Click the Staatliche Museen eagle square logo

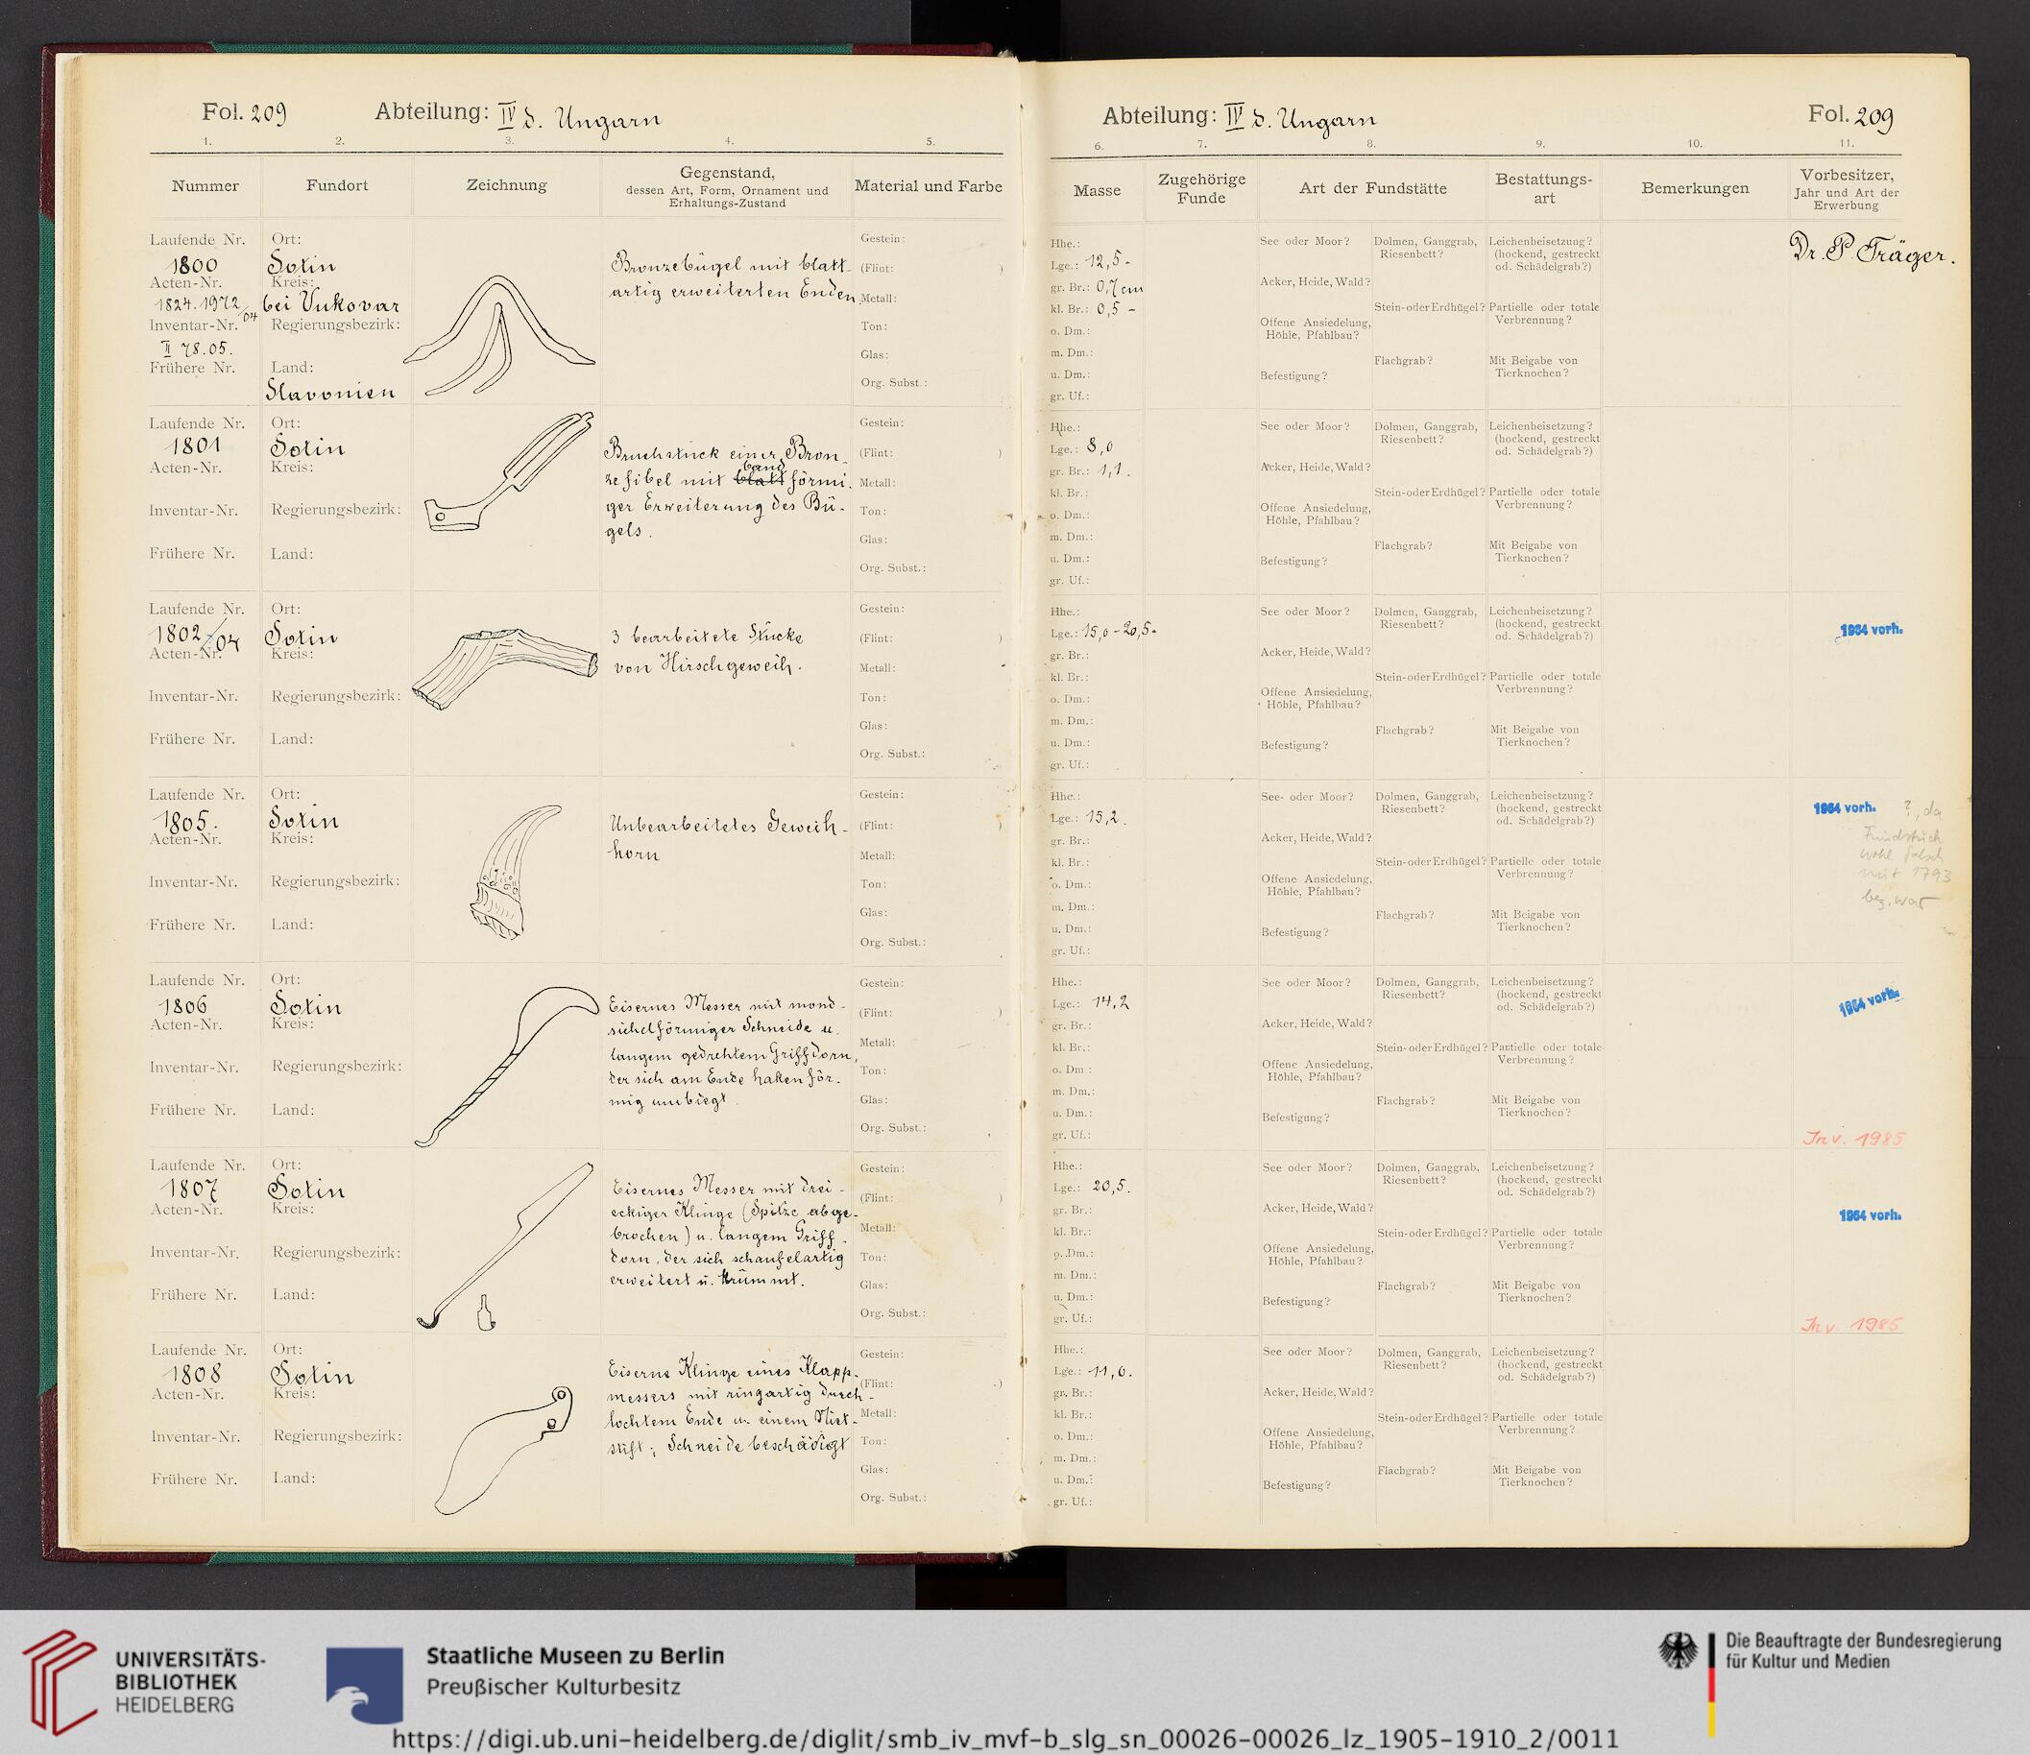[x=364, y=1685]
